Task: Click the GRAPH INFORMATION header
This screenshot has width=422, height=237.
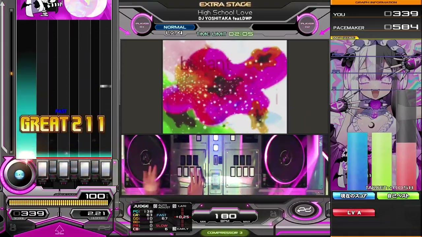Action: (376, 2)
